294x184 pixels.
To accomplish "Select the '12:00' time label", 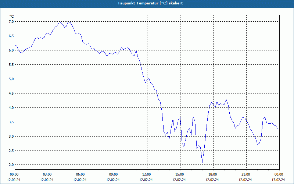I will coord(146,174).
